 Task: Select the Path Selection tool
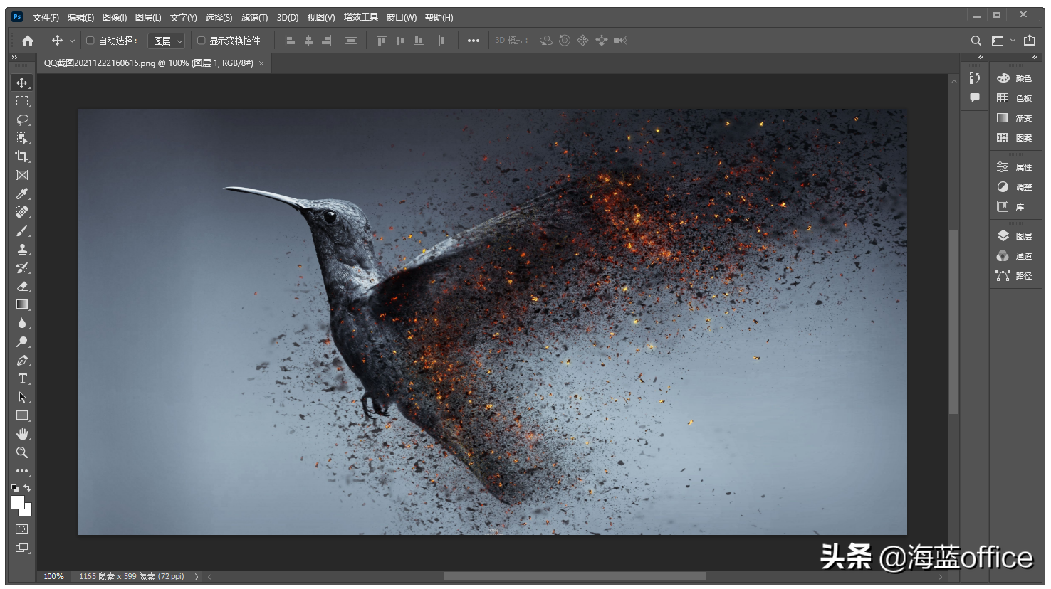pos(22,397)
